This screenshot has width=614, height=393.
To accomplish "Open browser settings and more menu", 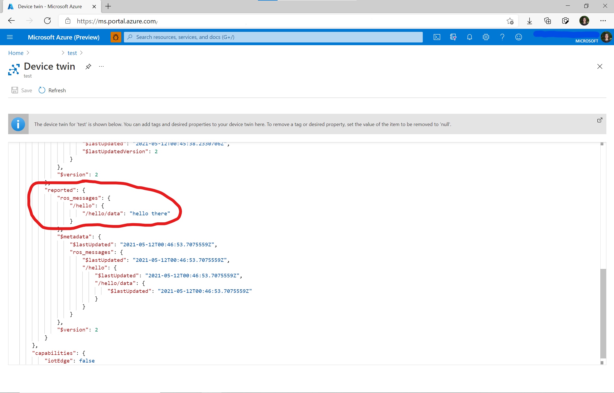I will (603, 21).
